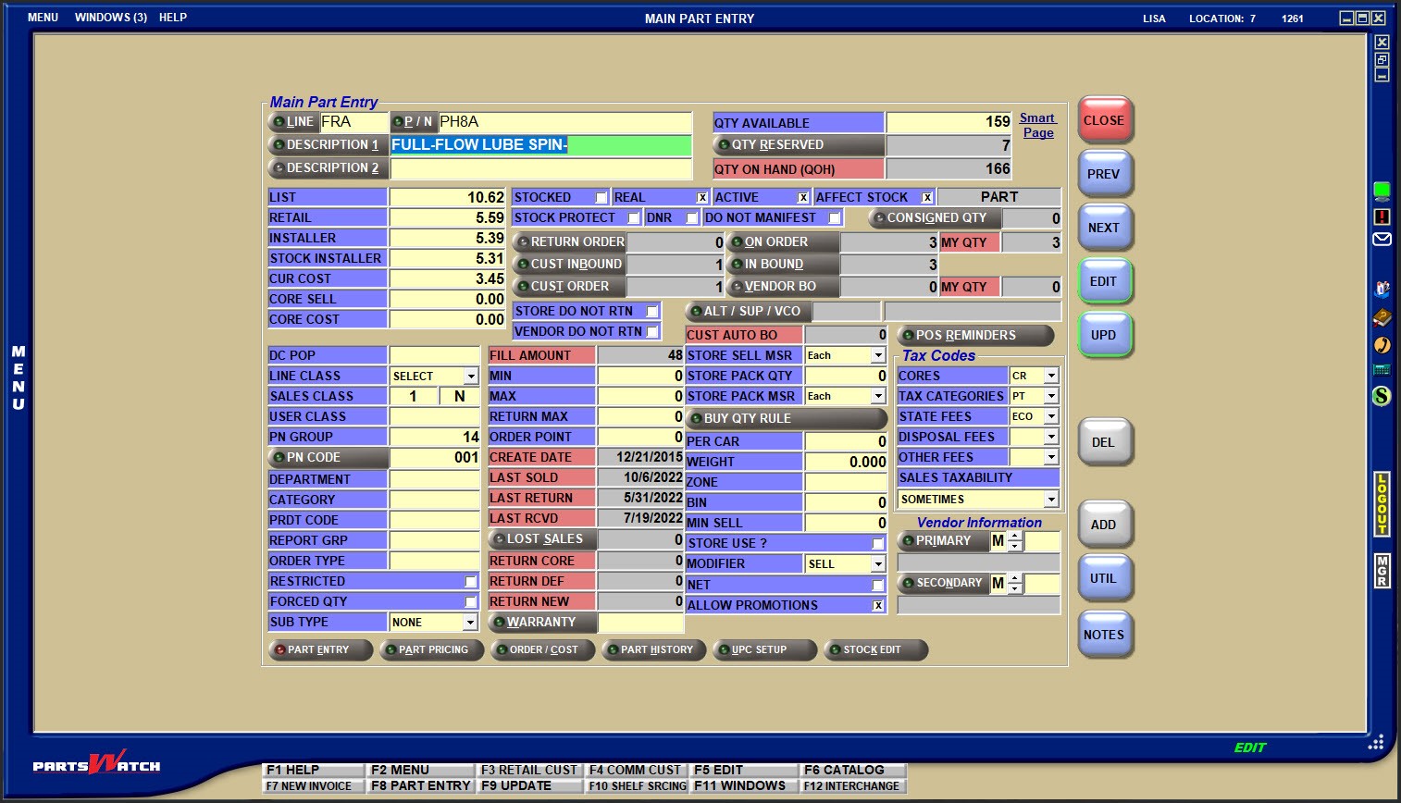
Task: Open the calculator icon in sidebar
Action: coord(1382,370)
